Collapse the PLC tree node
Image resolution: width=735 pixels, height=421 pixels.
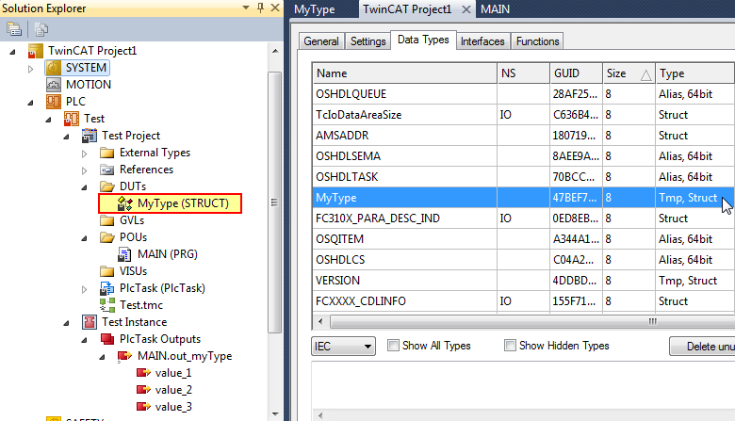tap(30, 103)
